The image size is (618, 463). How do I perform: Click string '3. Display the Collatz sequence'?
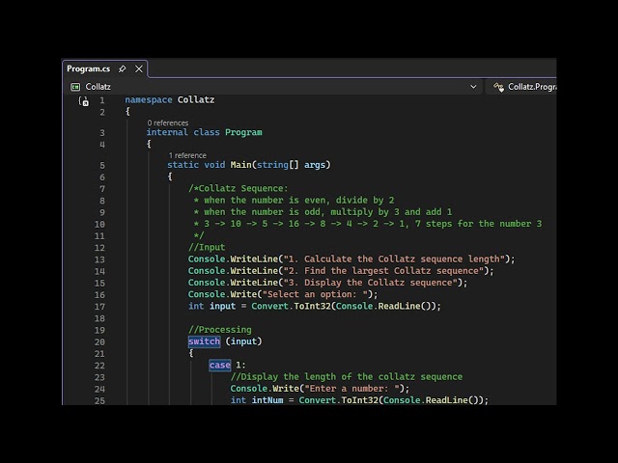tap(371, 283)
